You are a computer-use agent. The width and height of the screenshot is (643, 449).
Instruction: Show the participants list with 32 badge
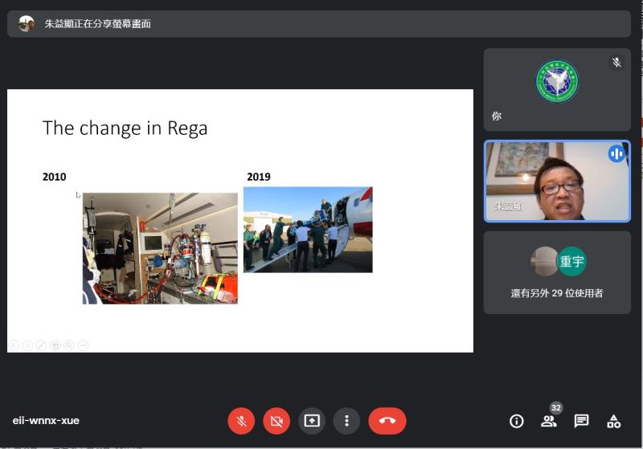coord(549,421)
